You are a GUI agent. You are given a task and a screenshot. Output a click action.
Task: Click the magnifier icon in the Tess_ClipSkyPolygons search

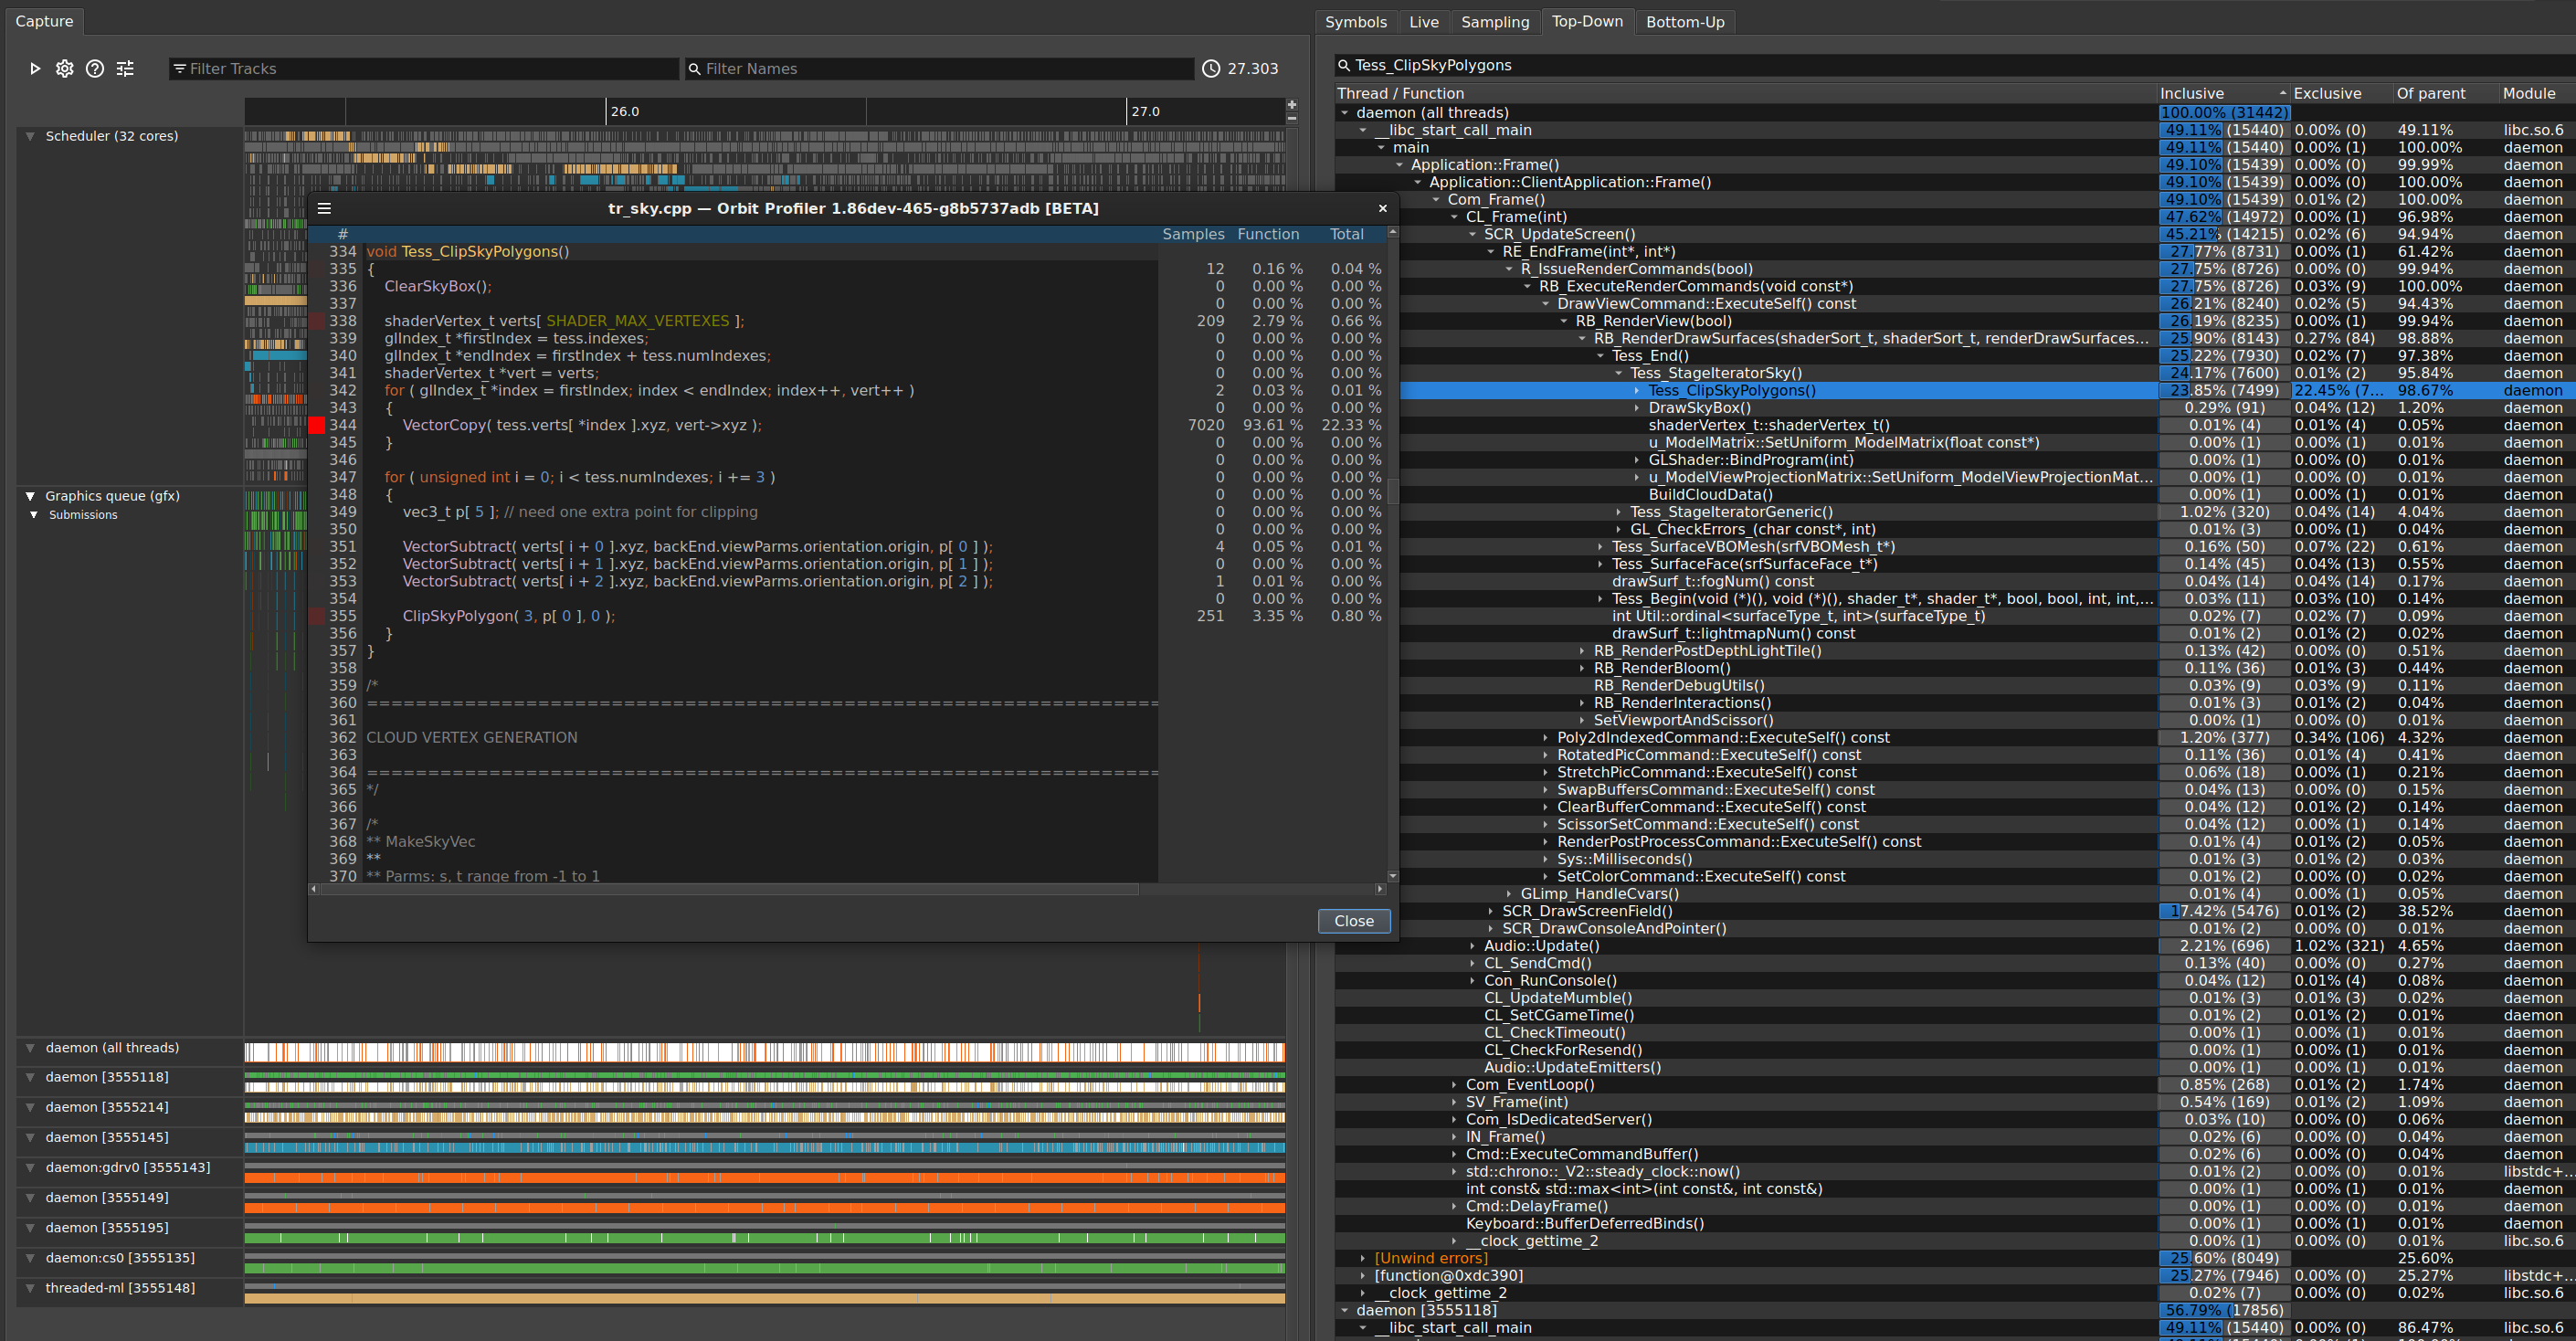(1344, 64)
